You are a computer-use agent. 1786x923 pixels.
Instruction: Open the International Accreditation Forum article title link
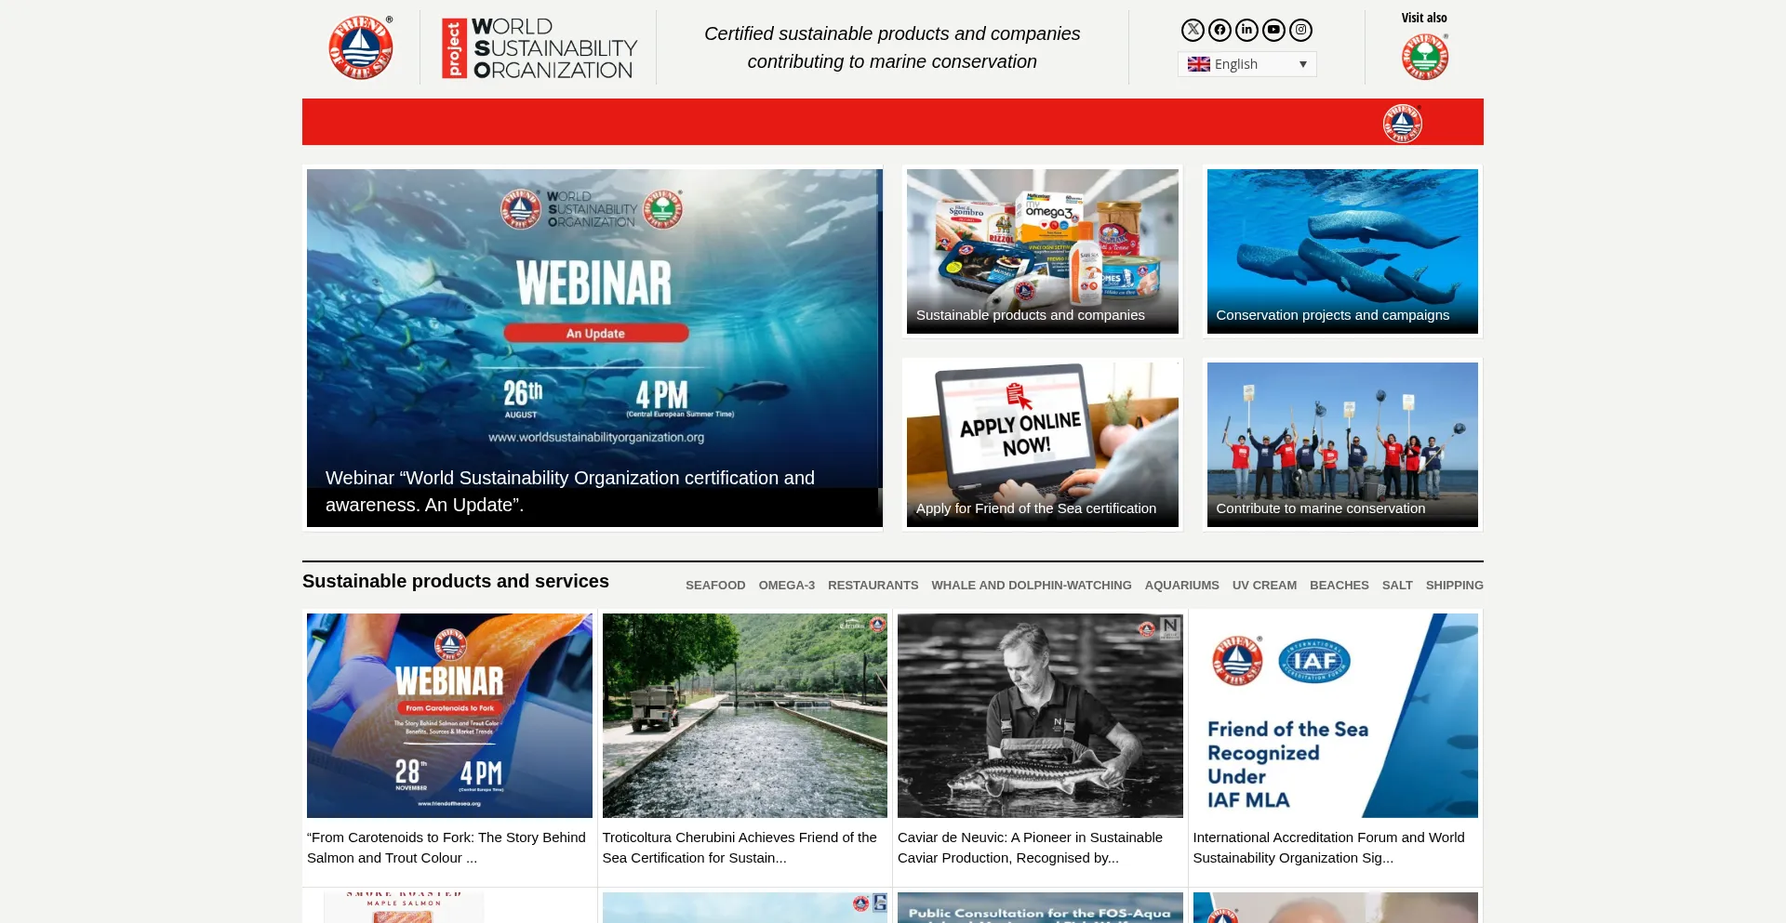[1328, 848]
